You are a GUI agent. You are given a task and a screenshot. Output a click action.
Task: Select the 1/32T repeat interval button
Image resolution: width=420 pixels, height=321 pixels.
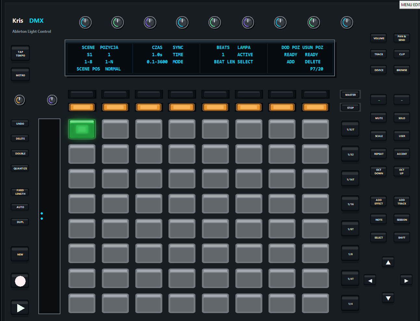350,129
